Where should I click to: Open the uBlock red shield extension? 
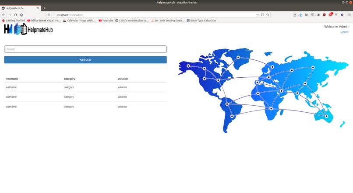324,15
